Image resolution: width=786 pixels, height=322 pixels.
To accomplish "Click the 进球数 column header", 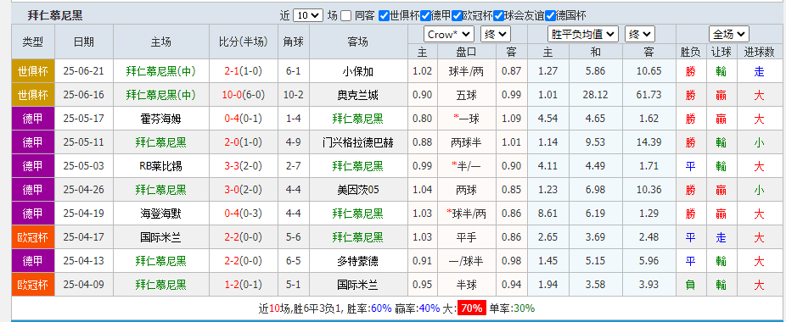I will 759,52.
